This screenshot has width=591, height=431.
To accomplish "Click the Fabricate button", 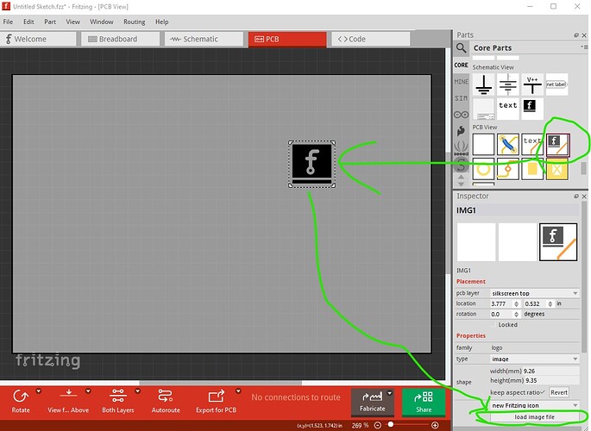I will coord(373,403).
